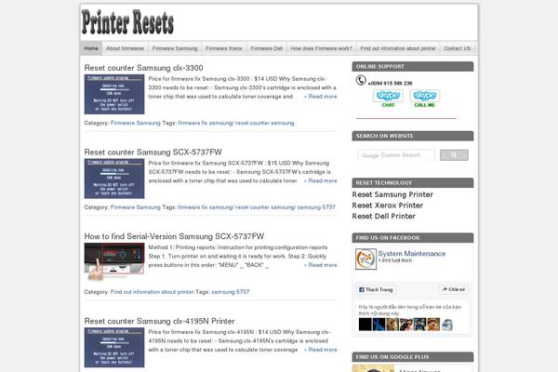This screenshot has width=558, height=372.
Task: Open How to find Serial-Version Samsung SCX-5737FW title
Action: pyautogui.click(x=174, y=236)
